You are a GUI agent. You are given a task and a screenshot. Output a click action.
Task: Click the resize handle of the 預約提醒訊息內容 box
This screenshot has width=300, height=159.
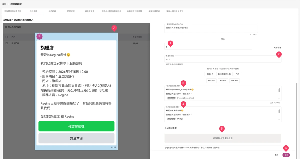pos(279,99)
